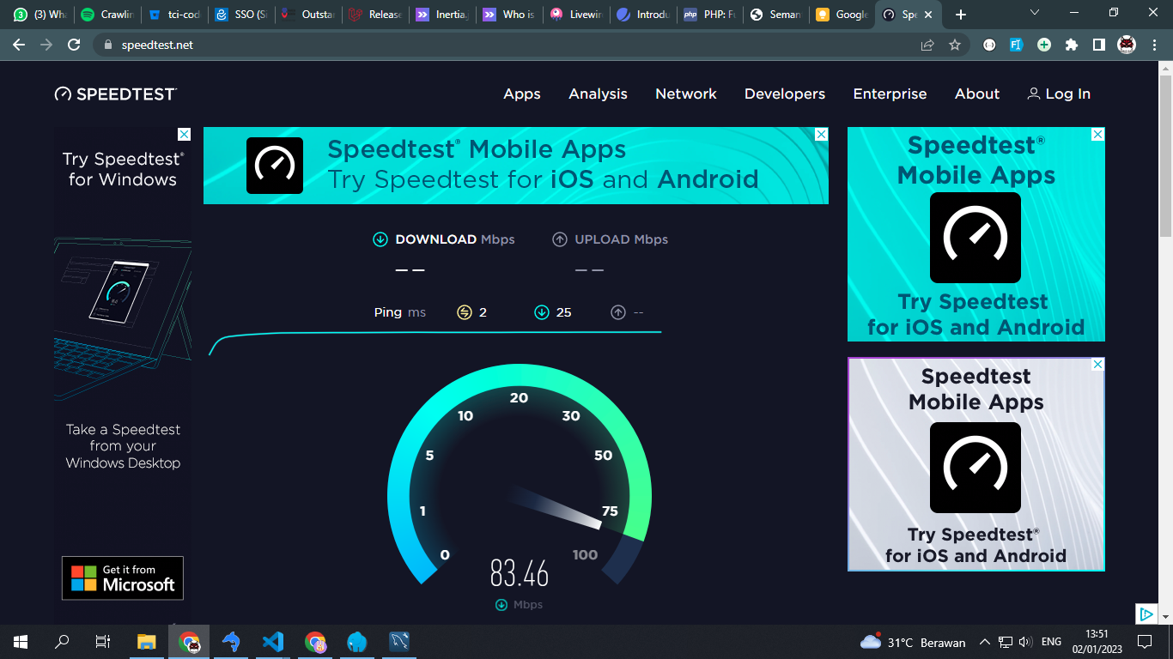Click the upload ping icon next to --
The height and width of the screenshot is (659, 1173).
617,312
